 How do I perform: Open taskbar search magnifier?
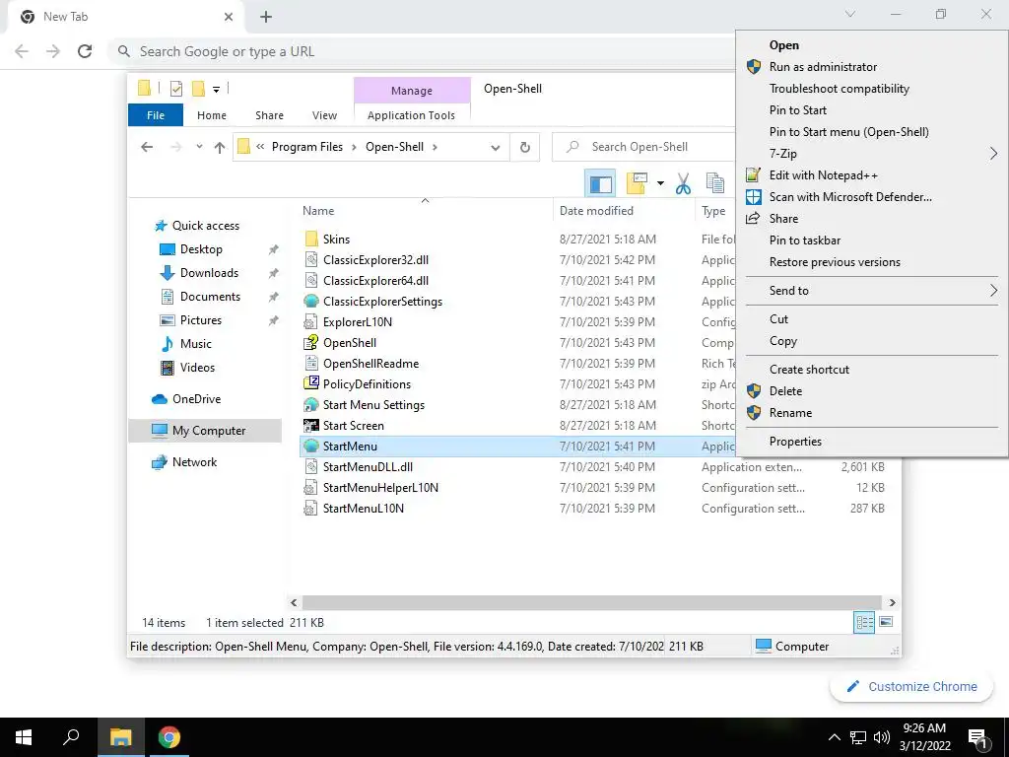71,737
